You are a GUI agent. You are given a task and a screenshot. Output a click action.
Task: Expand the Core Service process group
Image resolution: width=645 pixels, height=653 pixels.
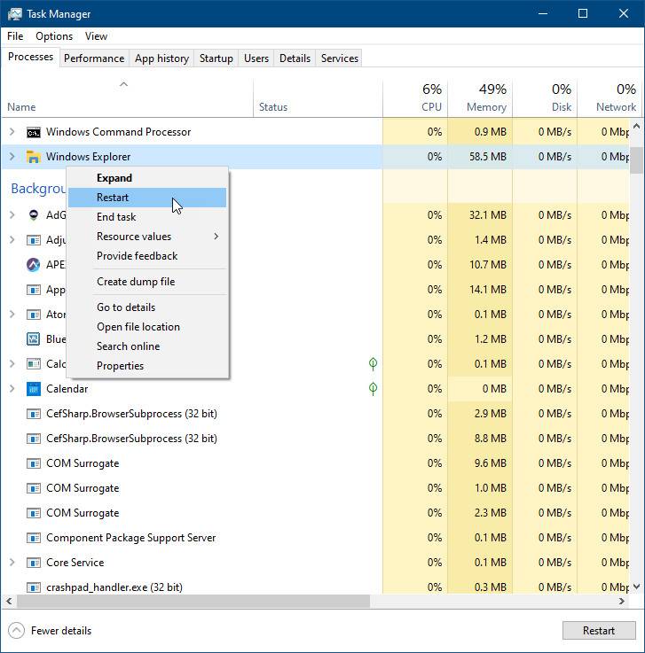click(12, 563)
